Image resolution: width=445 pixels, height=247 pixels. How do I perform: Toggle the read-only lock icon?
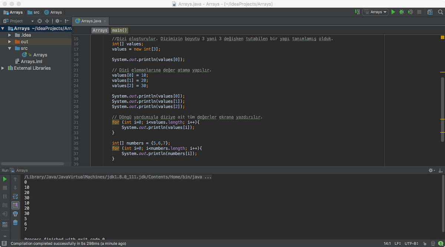424,243
